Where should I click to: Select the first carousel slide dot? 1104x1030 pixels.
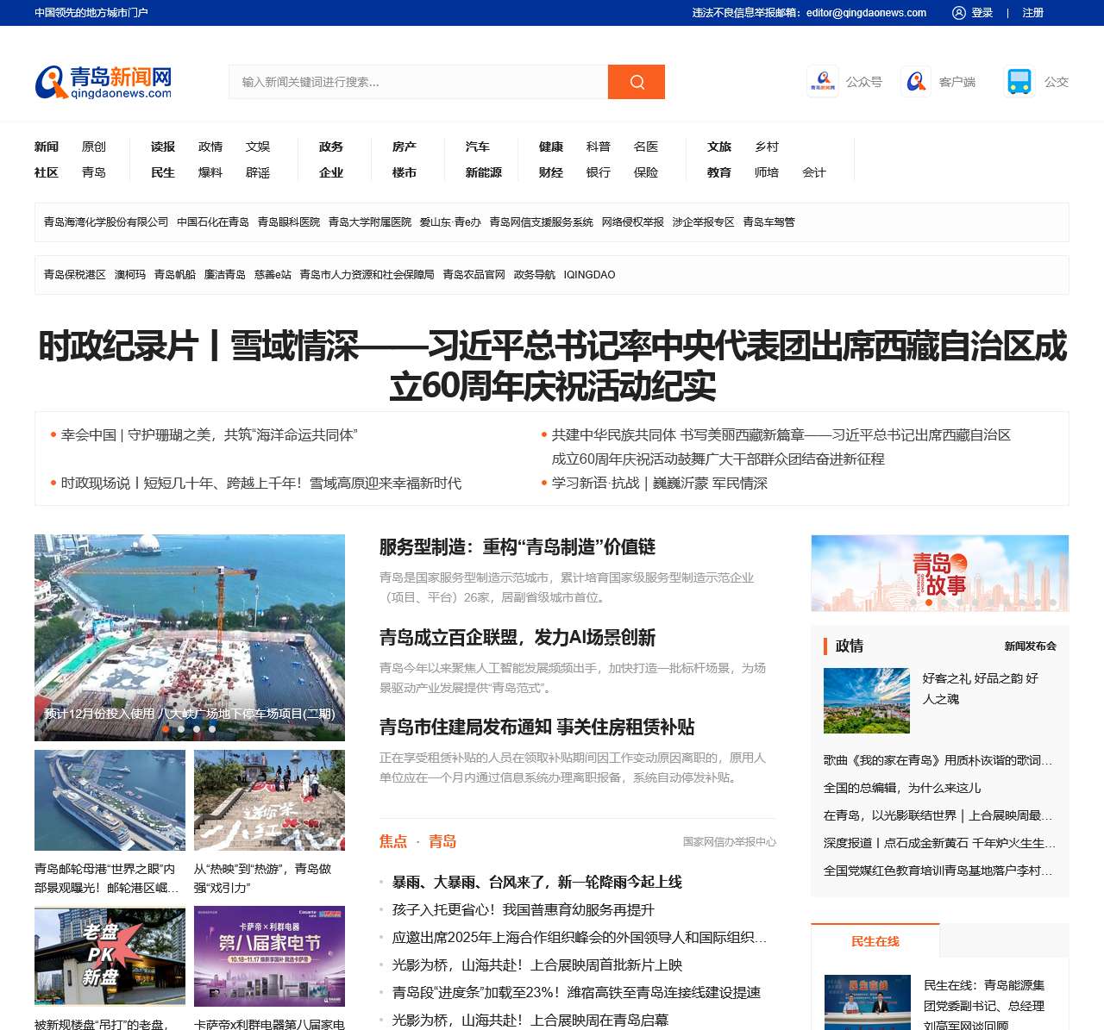[166, 729]
